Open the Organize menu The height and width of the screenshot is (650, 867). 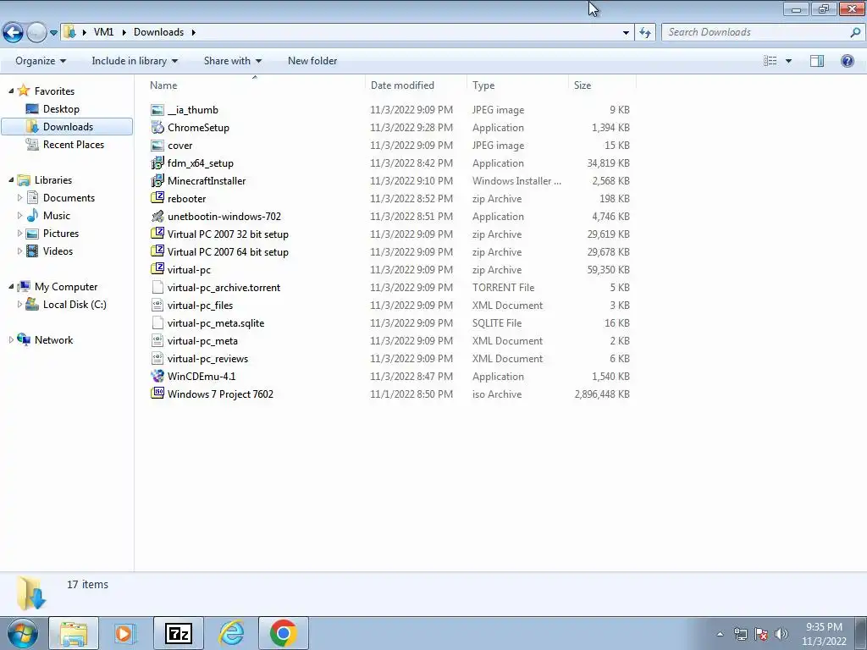coord(41,61)
